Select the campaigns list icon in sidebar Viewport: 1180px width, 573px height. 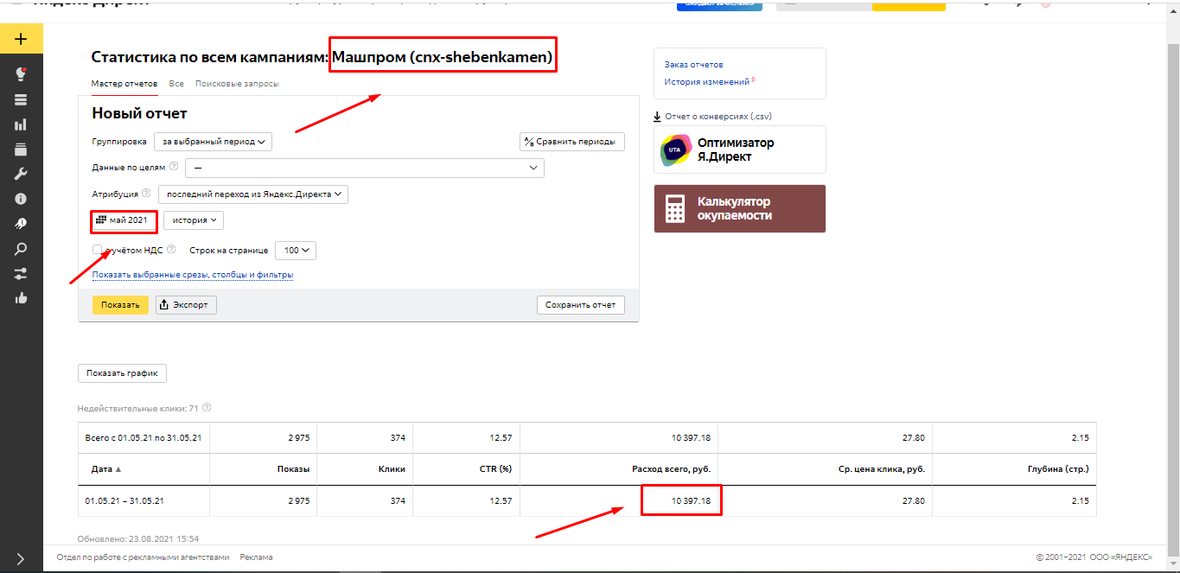pyautogui.click(x=21, y=99)
